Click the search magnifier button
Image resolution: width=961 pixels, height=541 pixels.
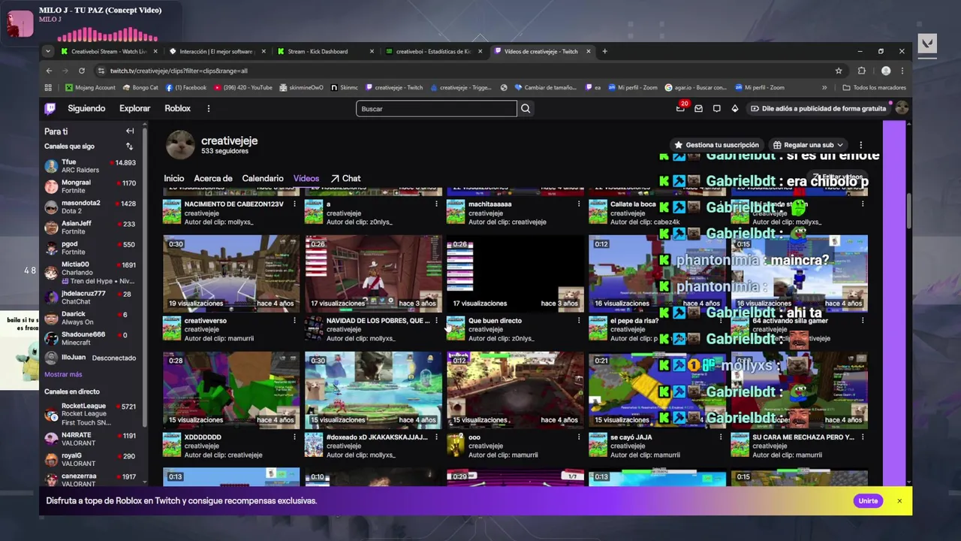(x=526, y=109)
